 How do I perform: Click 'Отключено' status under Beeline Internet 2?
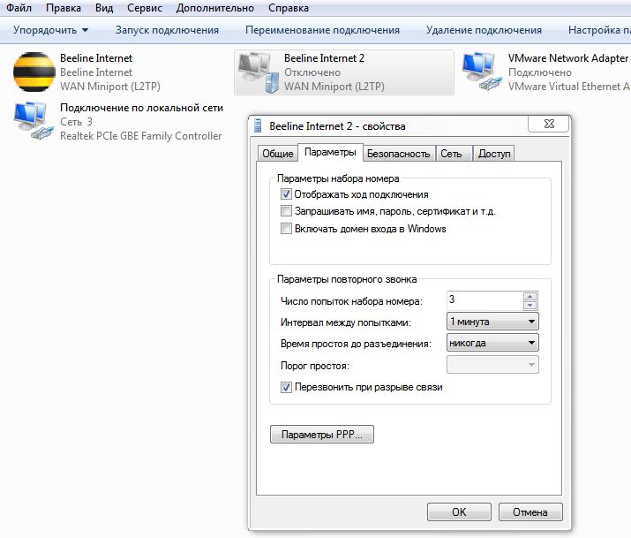312,72
